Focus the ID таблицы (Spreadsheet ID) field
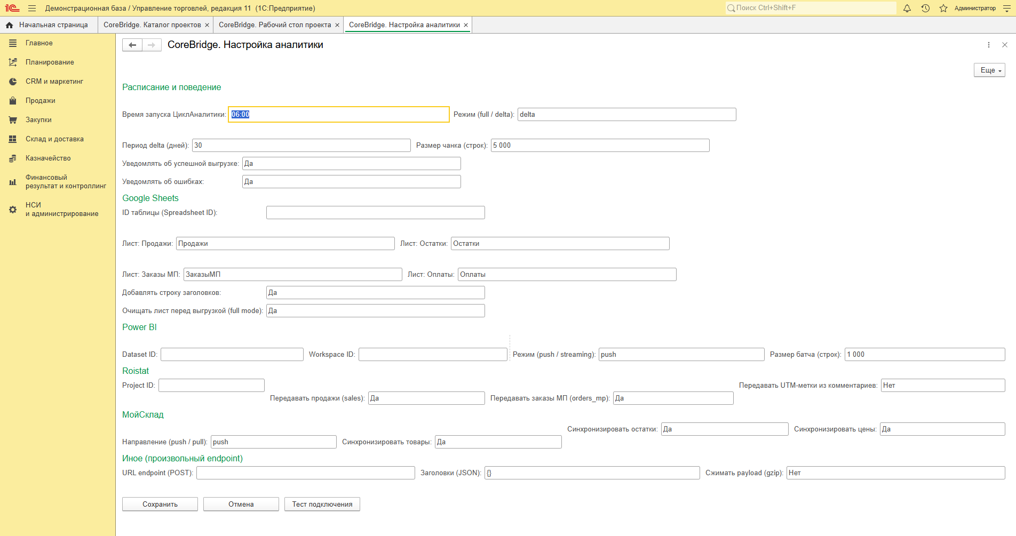1016x536 pixels. (376, 213)
